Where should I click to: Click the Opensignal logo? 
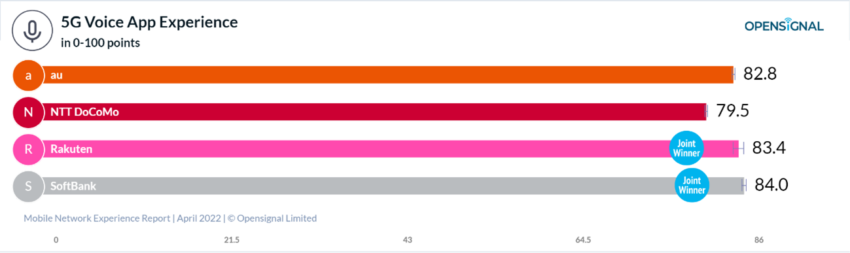(x=784, y=25)
